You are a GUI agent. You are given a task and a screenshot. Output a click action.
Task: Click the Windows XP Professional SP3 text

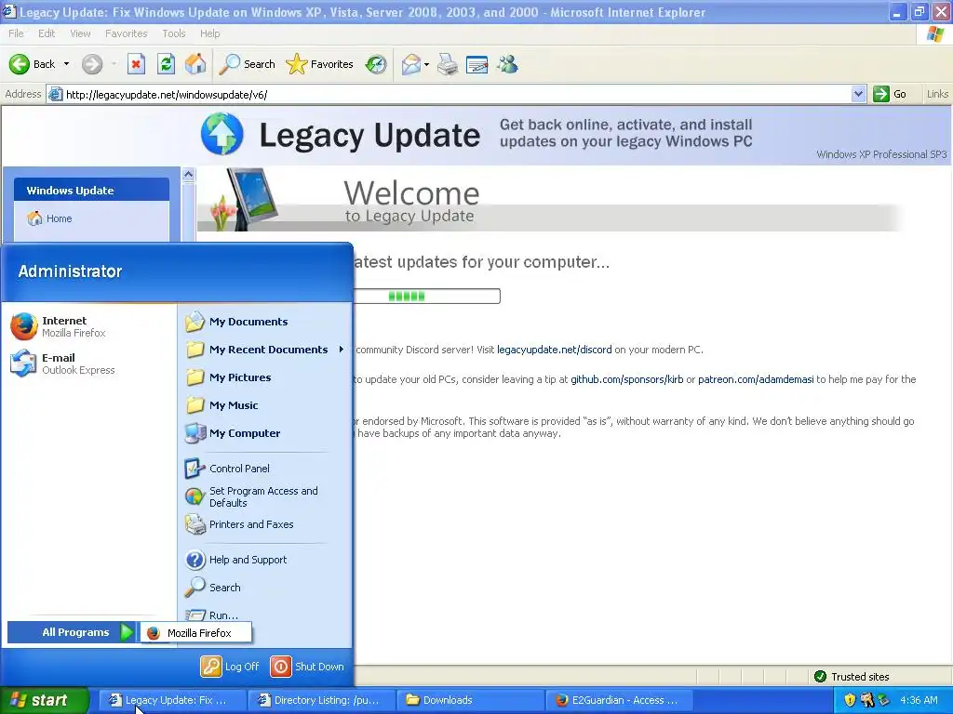point(880,154)
